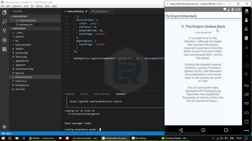Click Genymotion battery widget icon
Viewport: 252px width, 141px height.
[x=246, y=20]
